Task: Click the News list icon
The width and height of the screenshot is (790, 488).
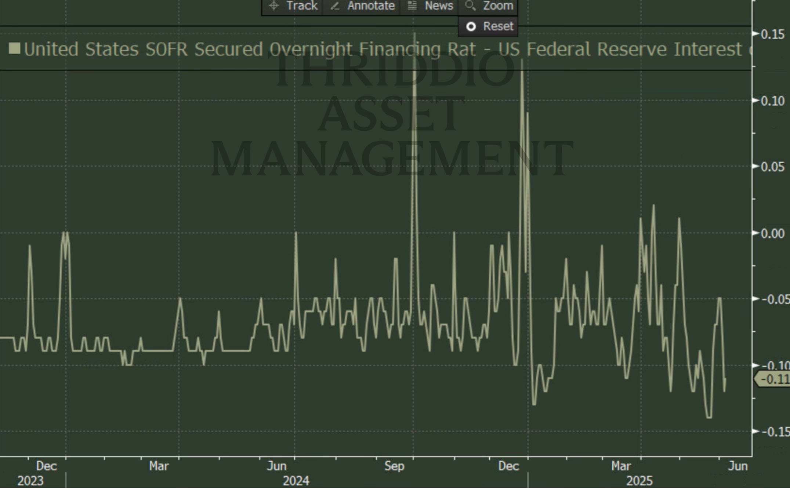Action: (412, 6)
